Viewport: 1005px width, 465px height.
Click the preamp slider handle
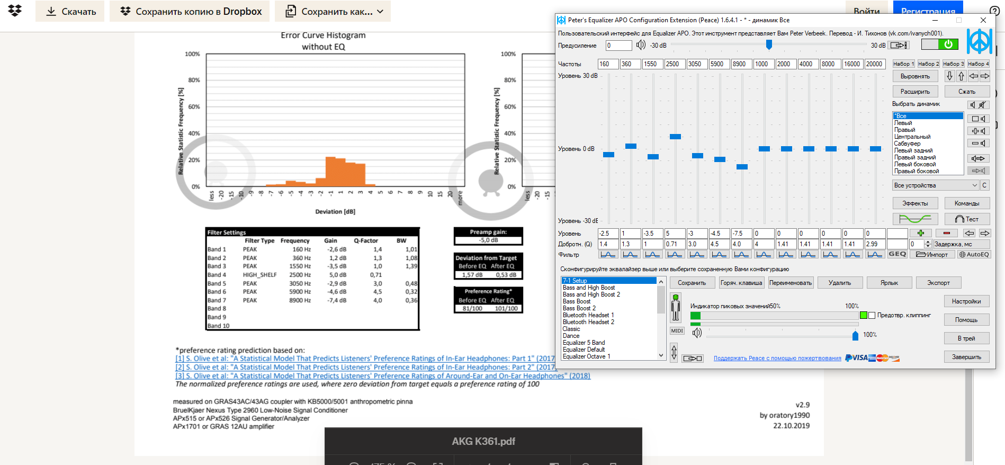769,45
